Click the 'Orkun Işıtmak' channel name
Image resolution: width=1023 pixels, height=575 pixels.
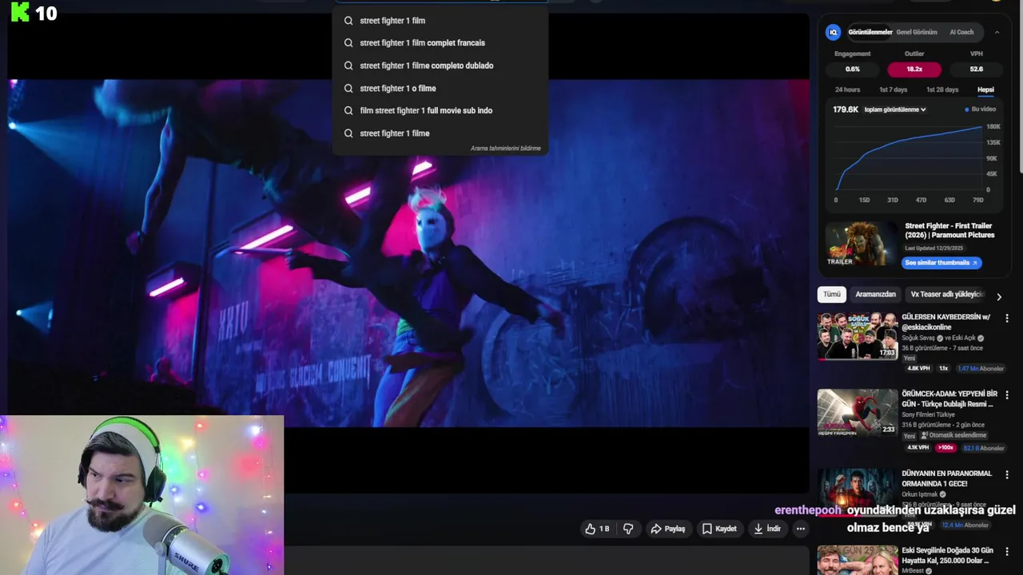[x=919, y=494]
